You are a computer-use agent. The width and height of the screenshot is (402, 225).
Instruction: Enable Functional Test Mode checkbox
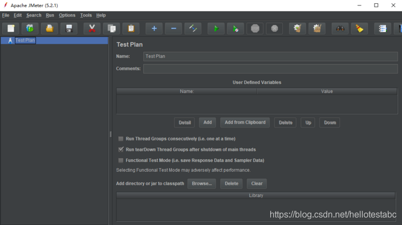coord(121,160)
